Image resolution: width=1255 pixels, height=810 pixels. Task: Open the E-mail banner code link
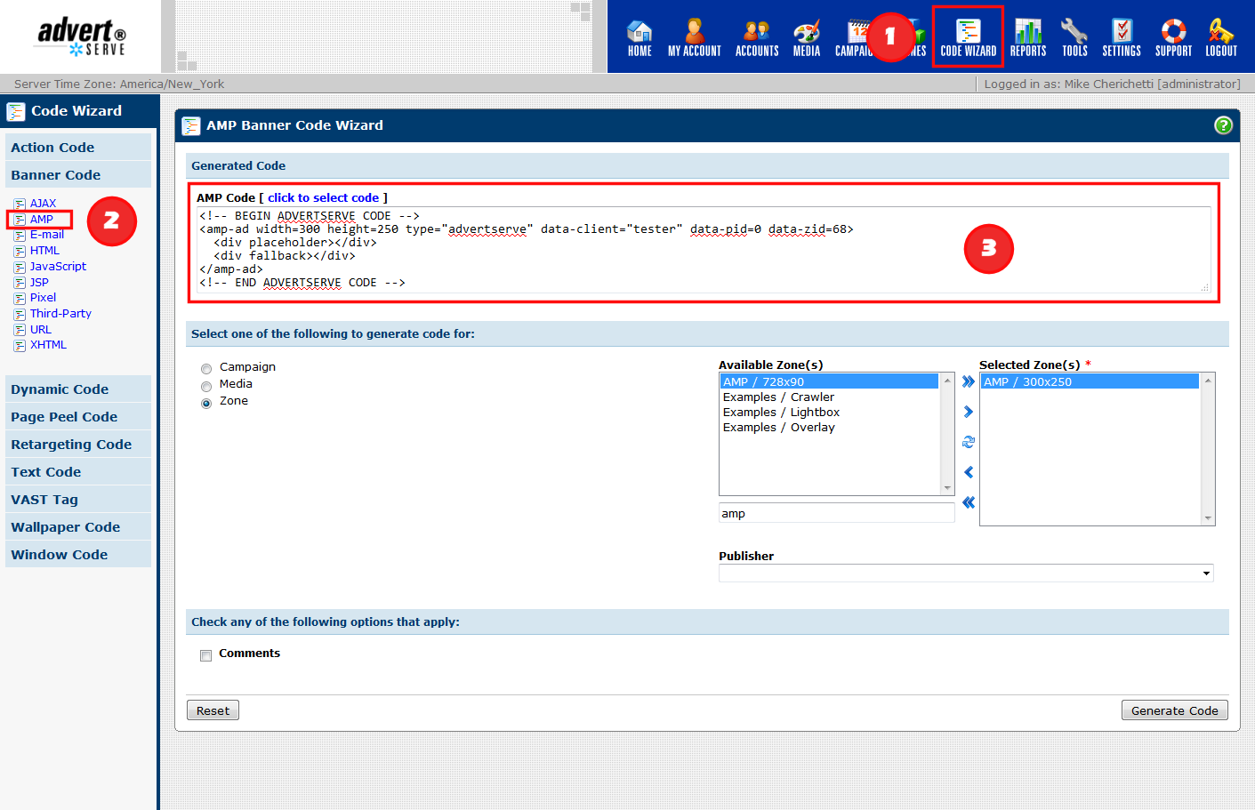47,235
